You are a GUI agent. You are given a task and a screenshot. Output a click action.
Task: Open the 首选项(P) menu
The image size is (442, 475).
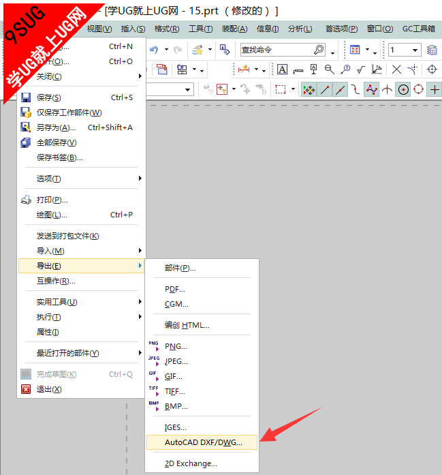341,29
